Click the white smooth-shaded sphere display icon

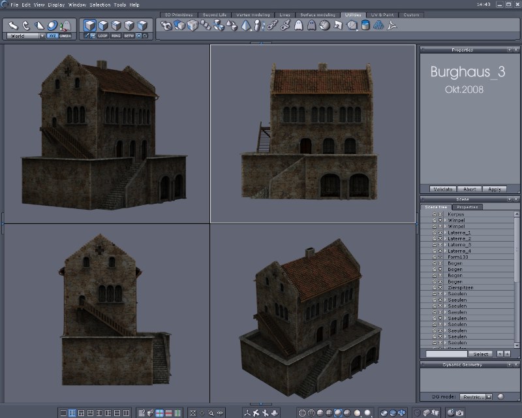click(x=368, y=413)
